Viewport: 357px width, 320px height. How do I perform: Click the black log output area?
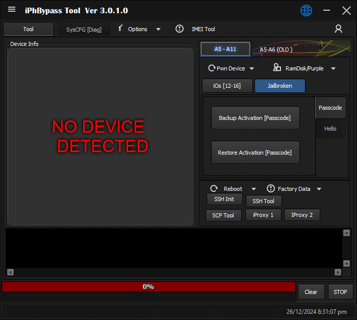[173, 248]
